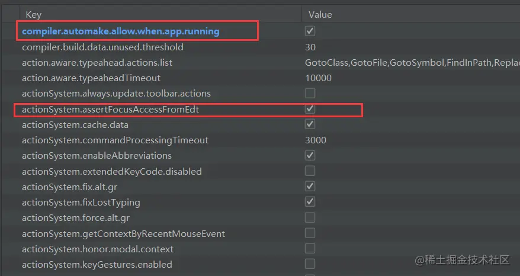Click the commandProcessingTimeout value 3000
The width and height of the screenshot is (520, 276).
tap(316, 140)
